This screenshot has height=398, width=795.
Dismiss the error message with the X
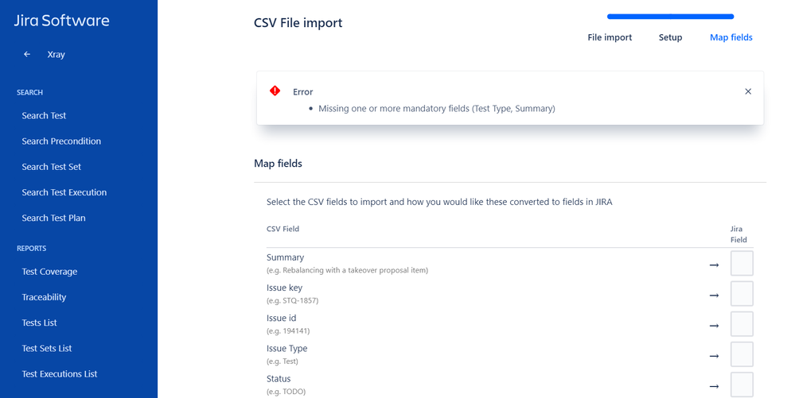tap(748, 91)
